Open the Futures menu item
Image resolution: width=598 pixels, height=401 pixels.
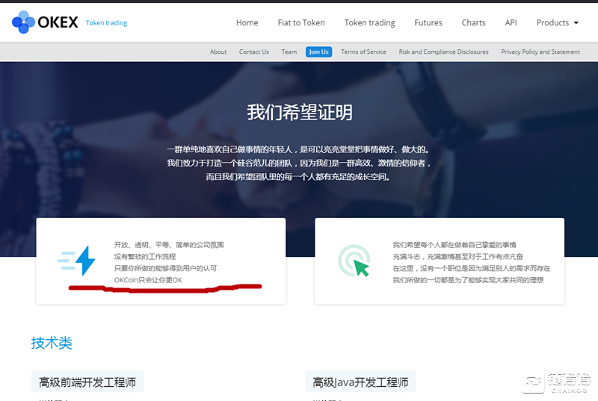428,22
